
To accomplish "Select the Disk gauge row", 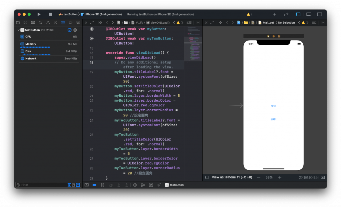I will click(x=49, y=52).
